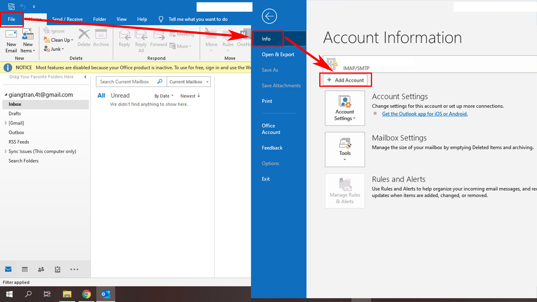The height and width of the screenshot is (302, 537).
Task: Open the View ribbon tab
Action: [x=122, y=19]
